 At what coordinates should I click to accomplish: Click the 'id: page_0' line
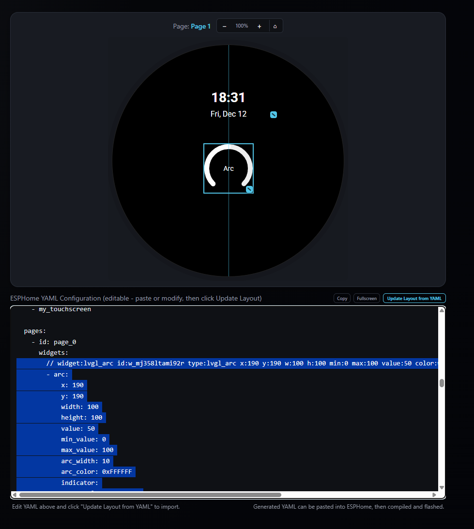point(54,342)
